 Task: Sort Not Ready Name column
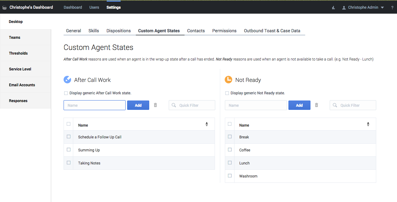(x=368, y=124)
